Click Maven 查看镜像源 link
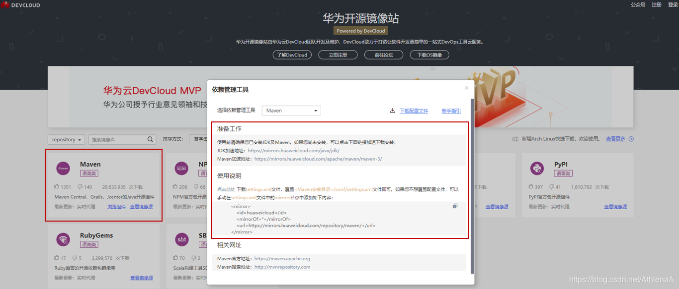 click(142, 207)
